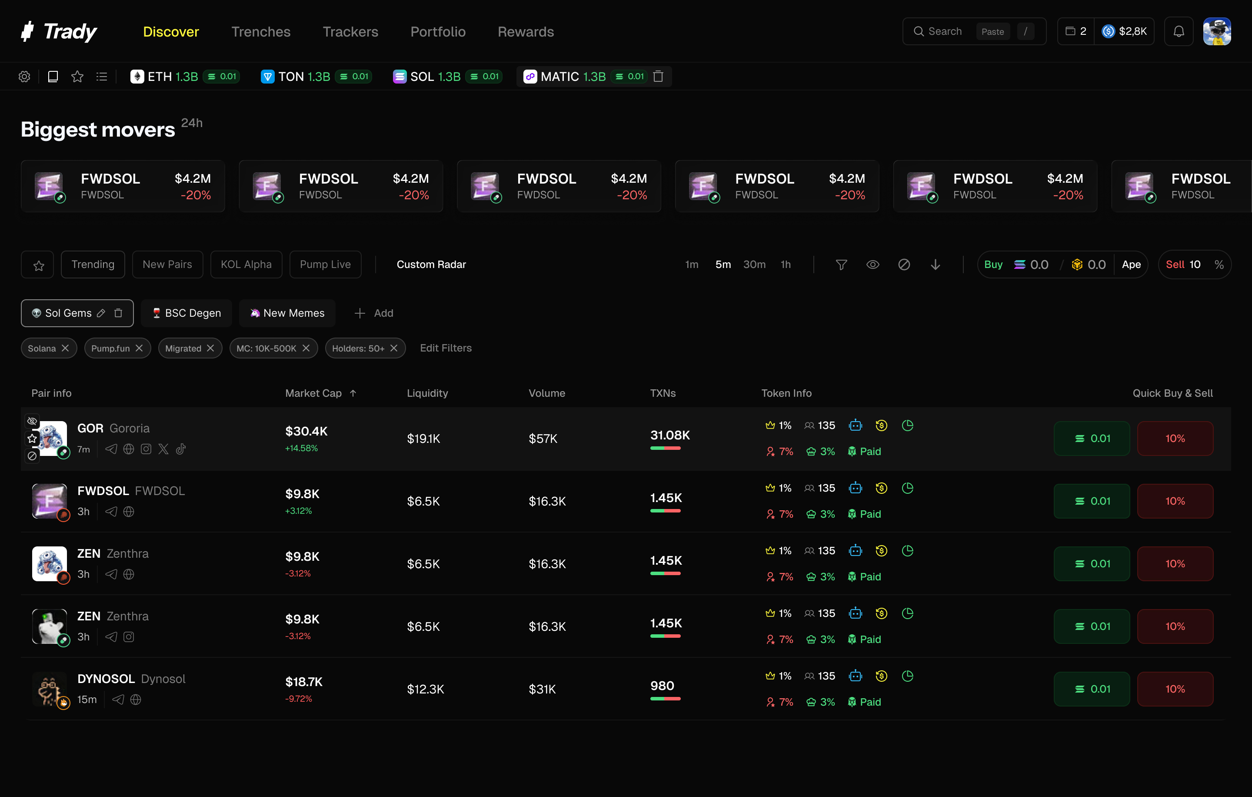Go to Discover tab
The width and height of the screenshot is (1252, 797).
point(171,32)
